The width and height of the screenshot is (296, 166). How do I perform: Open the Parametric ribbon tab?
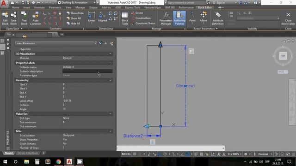[x=55, y=7]
